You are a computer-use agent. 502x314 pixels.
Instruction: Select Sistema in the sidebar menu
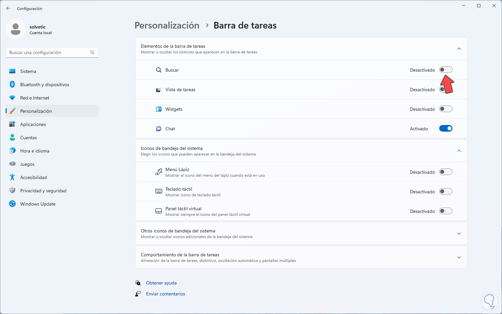pyautogui.click(x=28, y=71)
